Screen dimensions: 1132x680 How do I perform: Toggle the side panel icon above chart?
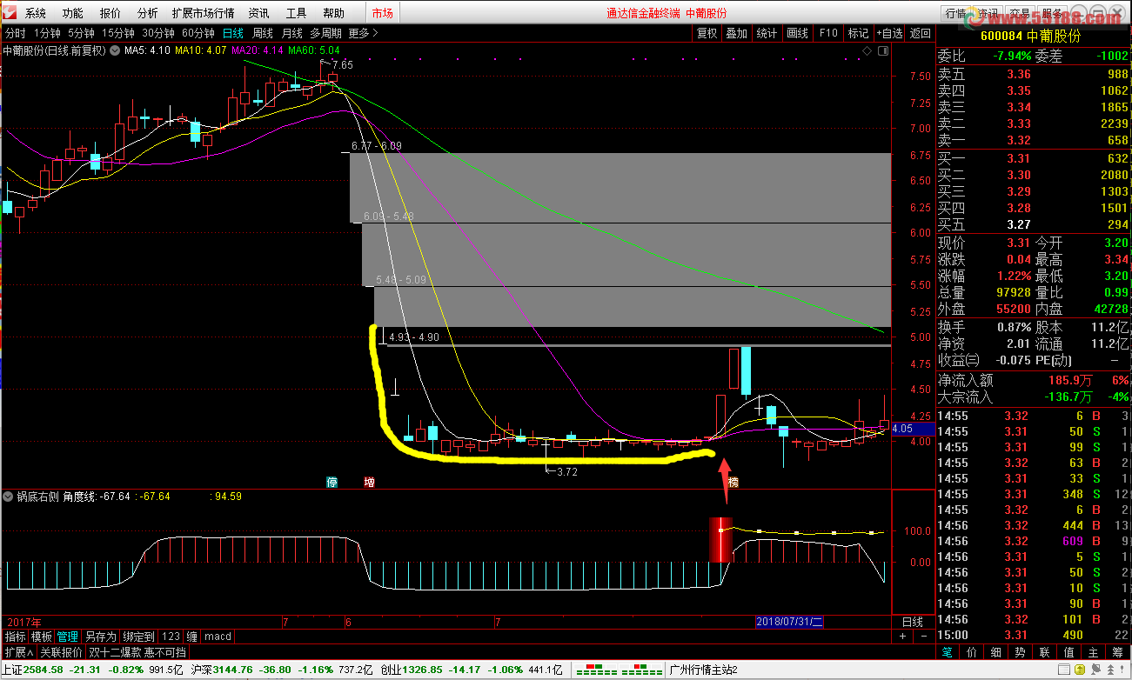[883, 51]
